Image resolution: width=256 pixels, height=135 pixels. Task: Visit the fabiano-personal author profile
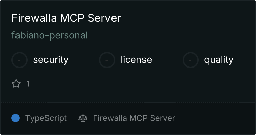[x=50, y=35]
